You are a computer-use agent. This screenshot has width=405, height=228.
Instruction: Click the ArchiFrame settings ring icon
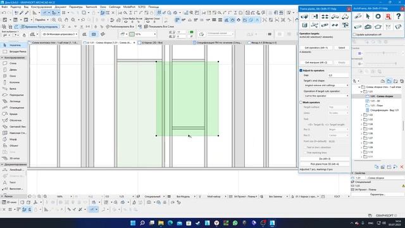tap(378, 16)
